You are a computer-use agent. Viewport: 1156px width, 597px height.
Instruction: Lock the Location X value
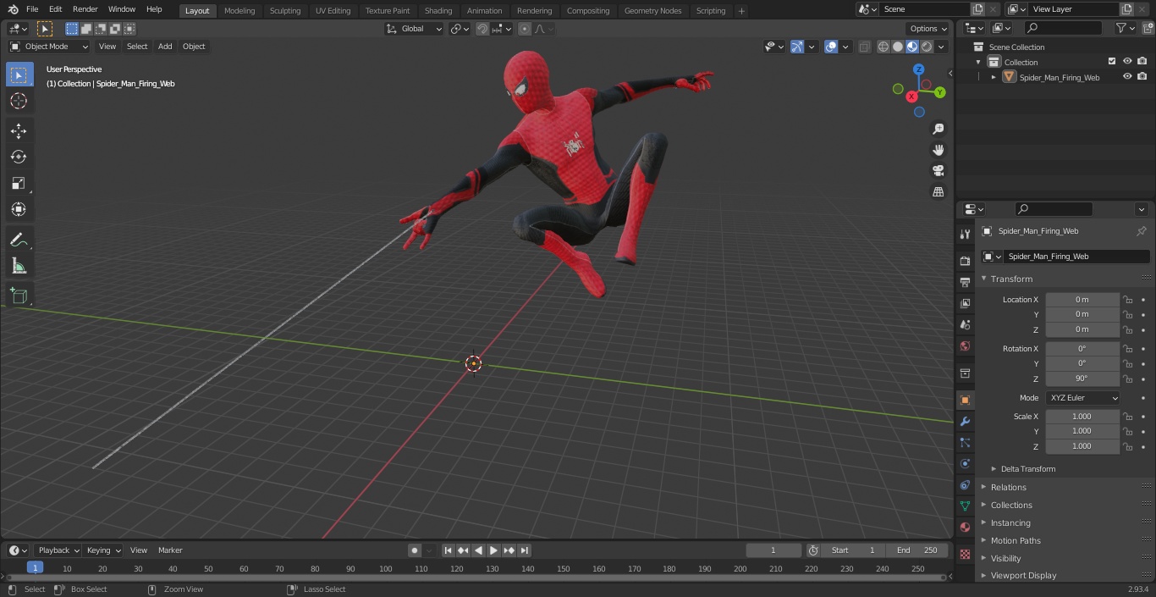pyautogui.click(x=1127, y=300)
